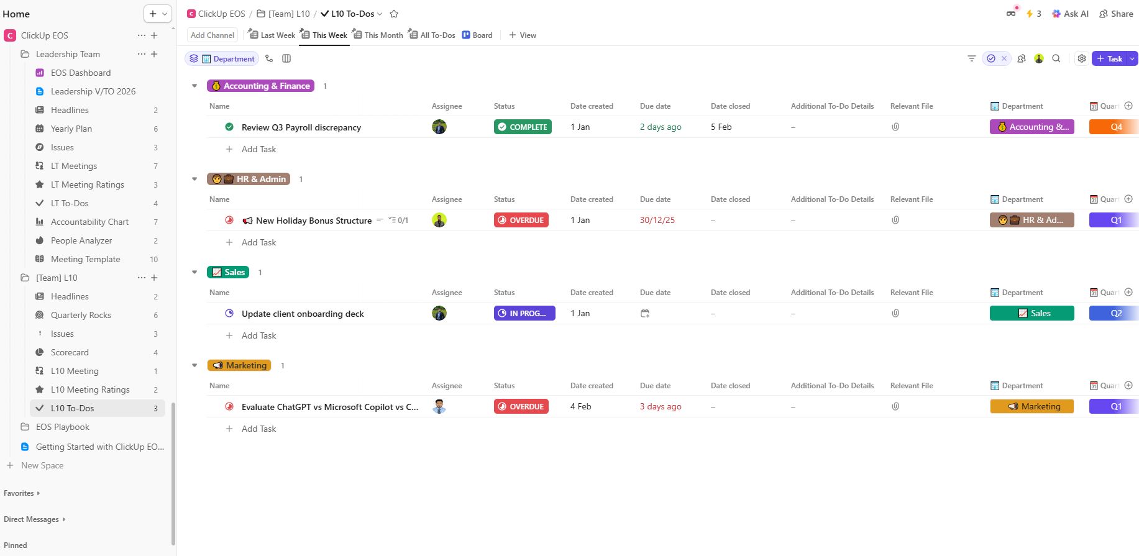The image size is (1139, 556).
Task: Click the Q4 quarter label
Action: pos(1116,127)
